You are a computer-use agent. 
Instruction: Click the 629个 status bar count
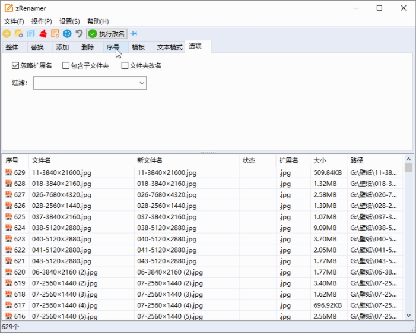coord(10,327)
